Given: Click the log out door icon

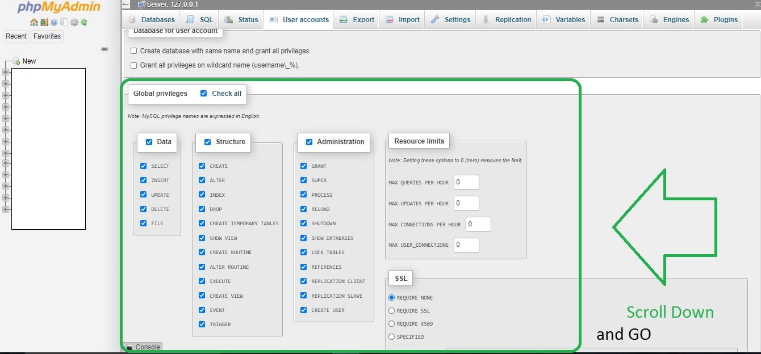Looking at the screenshot, I should click(44, 22).
